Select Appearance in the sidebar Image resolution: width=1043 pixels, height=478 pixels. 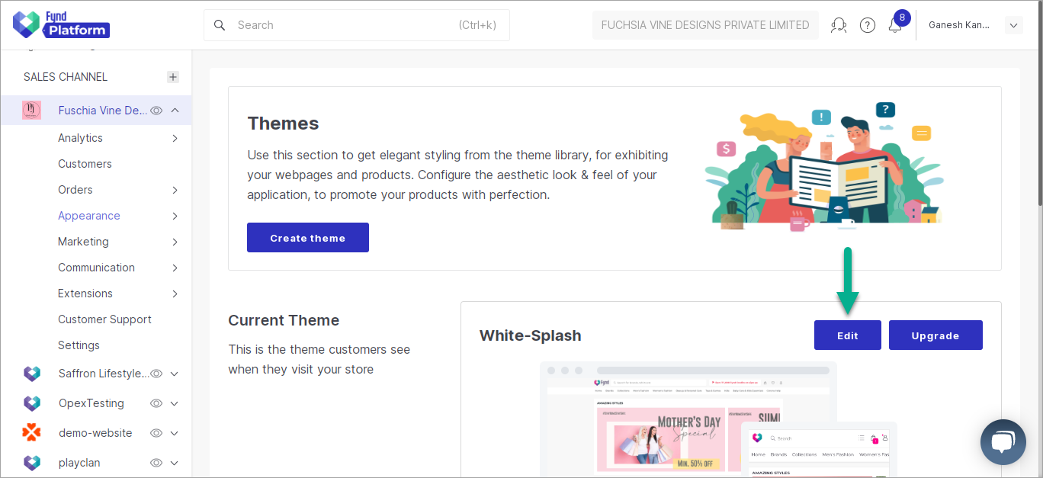tap(89, 216)
